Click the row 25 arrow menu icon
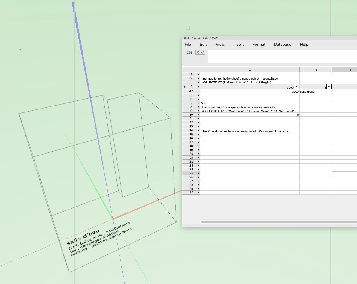This screenshot has width=357, height=284. [x=198, y=173]
